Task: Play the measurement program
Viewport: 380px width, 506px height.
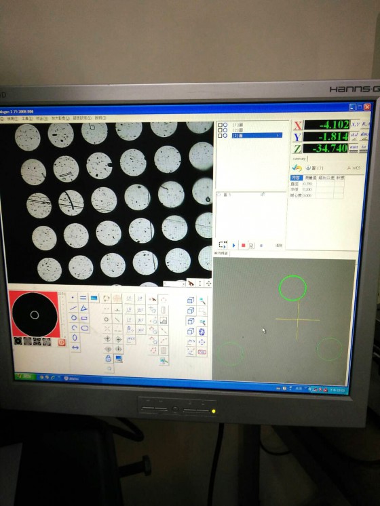Action: click(x=233, y=246)
